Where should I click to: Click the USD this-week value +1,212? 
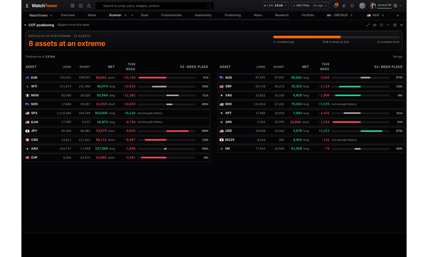pyautogui.click(x=324, y=131)
